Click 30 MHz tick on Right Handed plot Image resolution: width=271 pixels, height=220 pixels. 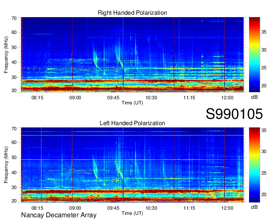pos(14,77)
